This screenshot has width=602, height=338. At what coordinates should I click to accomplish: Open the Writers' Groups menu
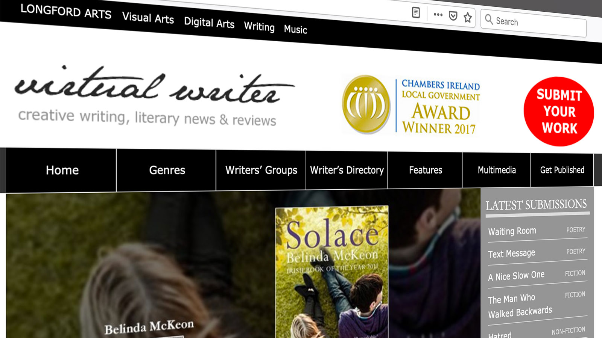pos(261,170)
